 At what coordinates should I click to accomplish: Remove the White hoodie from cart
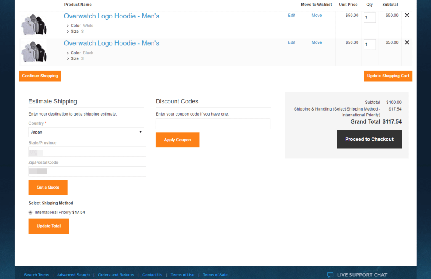(x=407, y=16)
